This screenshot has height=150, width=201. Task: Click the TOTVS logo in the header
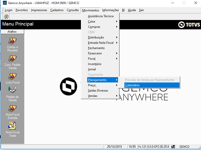(189, 25)
